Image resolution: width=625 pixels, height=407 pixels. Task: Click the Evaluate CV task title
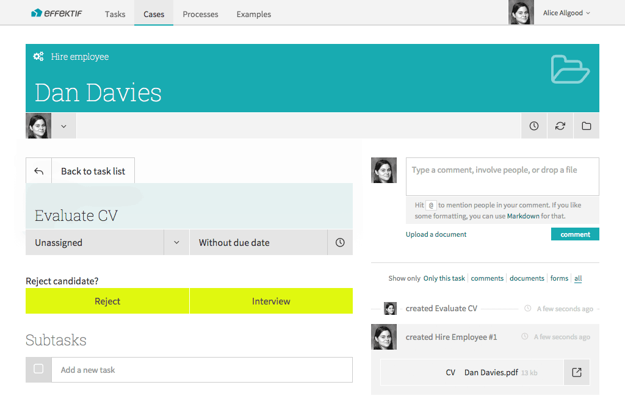76,215
